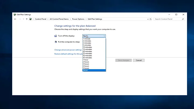The image size is (194, 109).
Task: Navigate to Power Options breadcrumb
Action: (78, 19)
